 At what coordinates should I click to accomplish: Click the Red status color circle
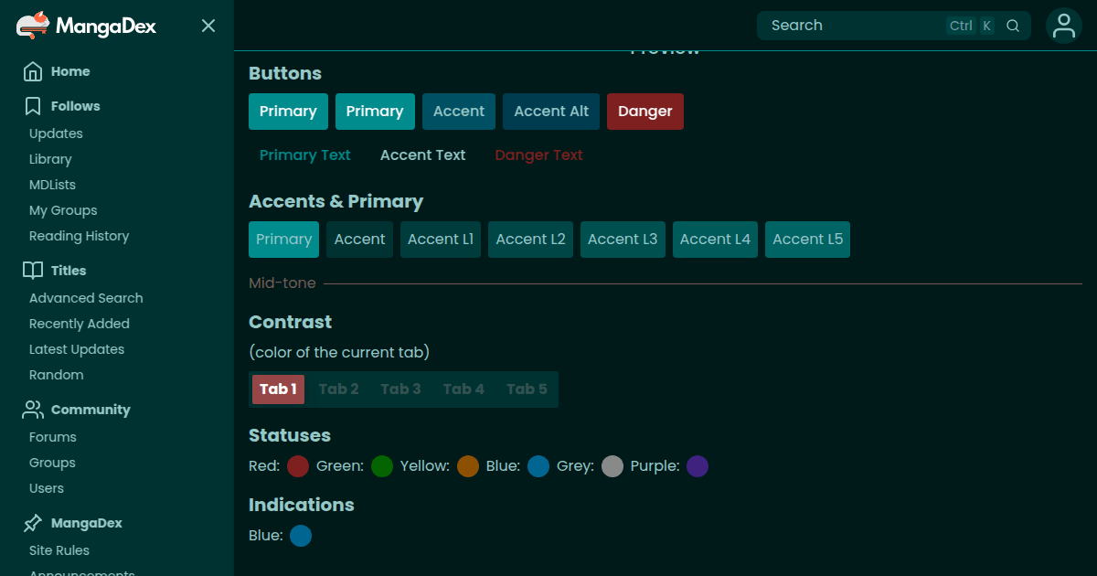pos(298,466)
